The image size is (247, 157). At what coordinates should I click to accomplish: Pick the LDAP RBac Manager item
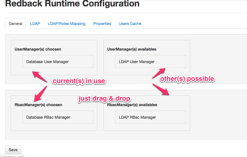(x=136, y=117)
